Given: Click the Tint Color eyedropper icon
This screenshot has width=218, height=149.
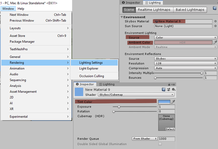Looking at the screenshot, I should 173,102.
